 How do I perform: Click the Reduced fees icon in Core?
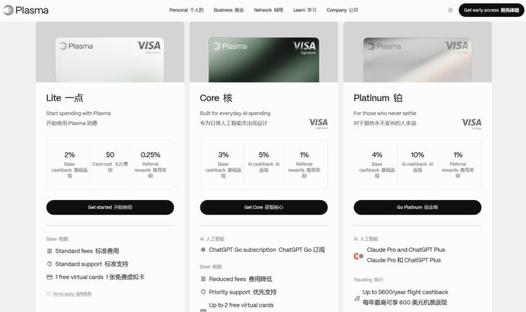coord(203,279)
